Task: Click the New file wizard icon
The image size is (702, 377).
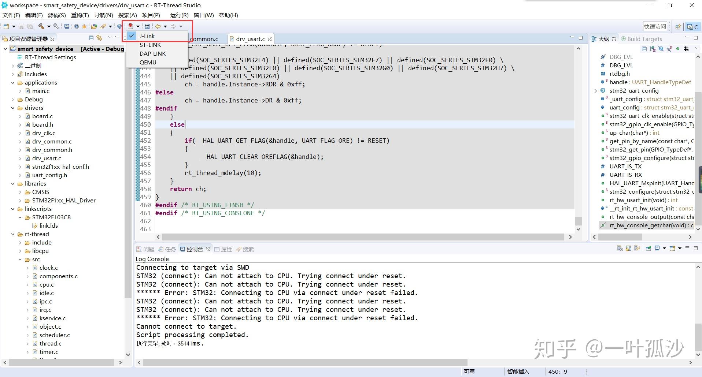Action: pyautogui.click(x=6, y=26)
